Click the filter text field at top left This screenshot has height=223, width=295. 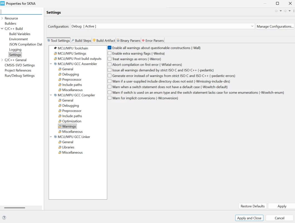coord(21,11)
